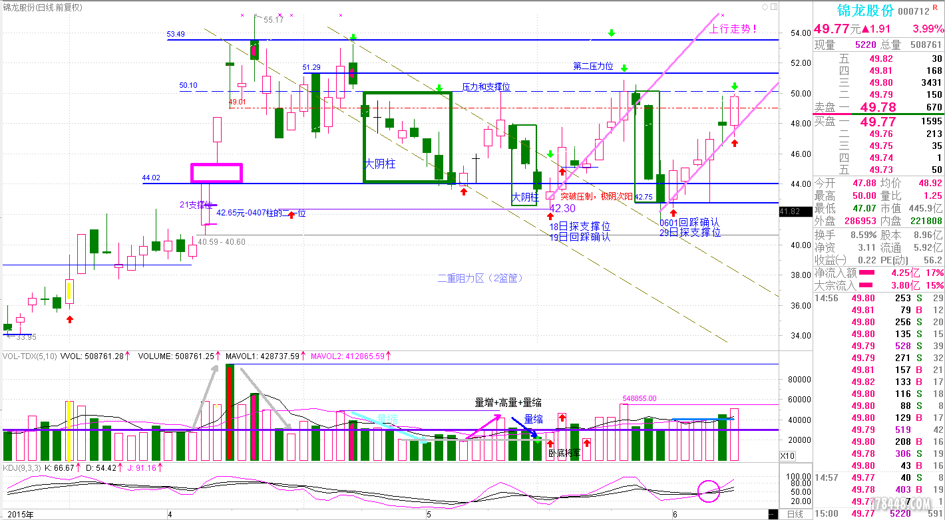Click the 15:00 closing tick row
Image resolution: width=945 pixels, height=520 pixels.
pos(878,514)
